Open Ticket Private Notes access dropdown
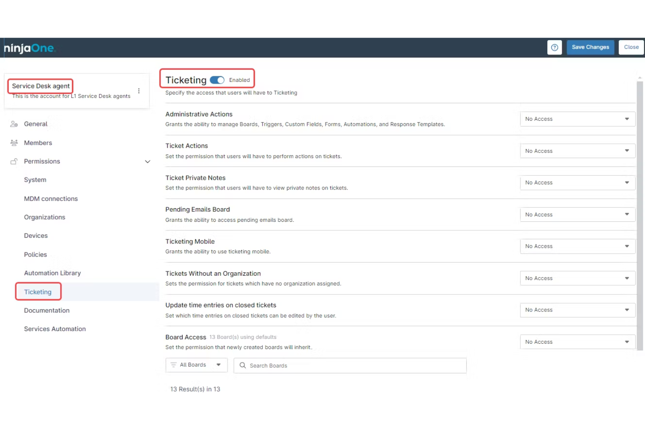This screenshot has height=430, width=645. pos(577,183)
